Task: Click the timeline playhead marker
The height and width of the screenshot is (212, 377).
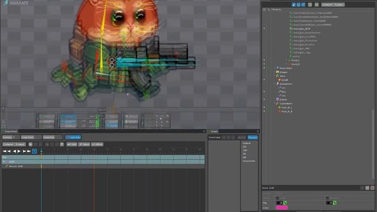Action: 41,151
